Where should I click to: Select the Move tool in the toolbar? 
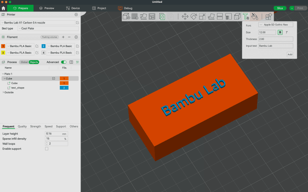(185, 16)
